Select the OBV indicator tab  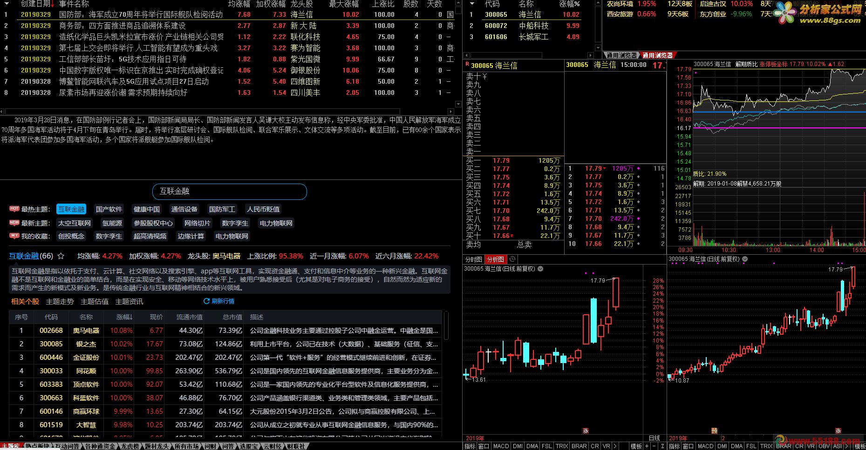823,446
